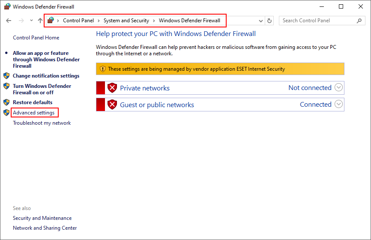Open Allow an app or feature through Firewall
Image resolution: width=371 pixels, height=240 pixels.
point(46,60)
